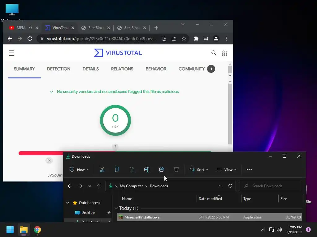
Task: Open the Windows Start menu
Action: tap(10, 230)
